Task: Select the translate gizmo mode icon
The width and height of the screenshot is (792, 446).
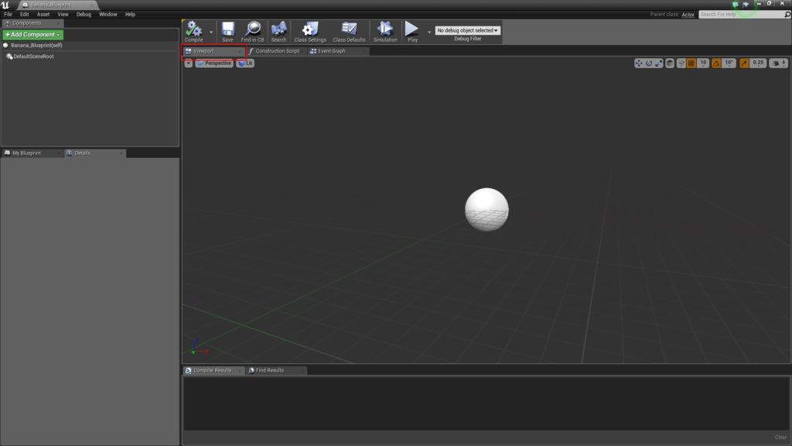Action: click(x=639, y=63)
